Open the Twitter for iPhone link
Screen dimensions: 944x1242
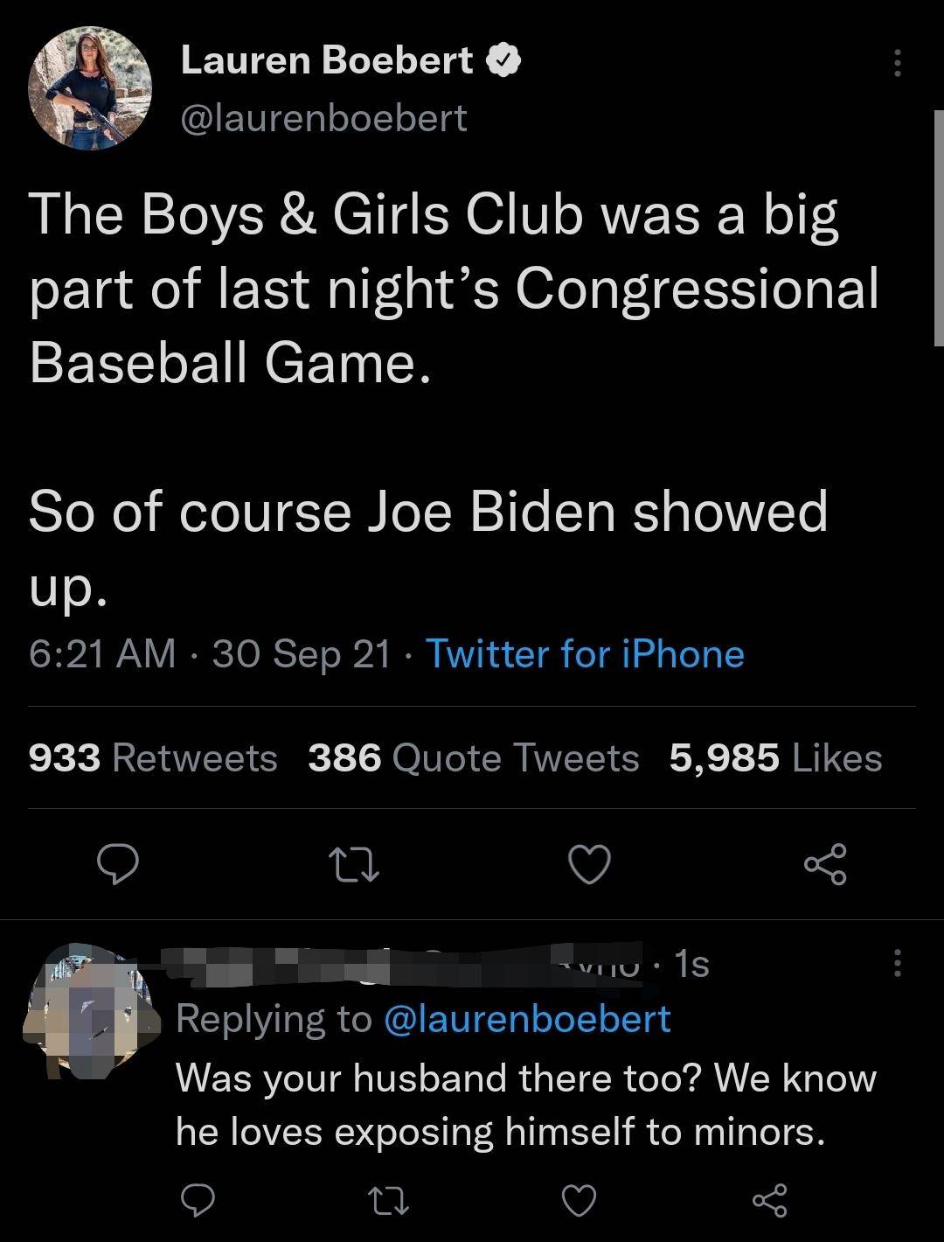click(585, 653)
